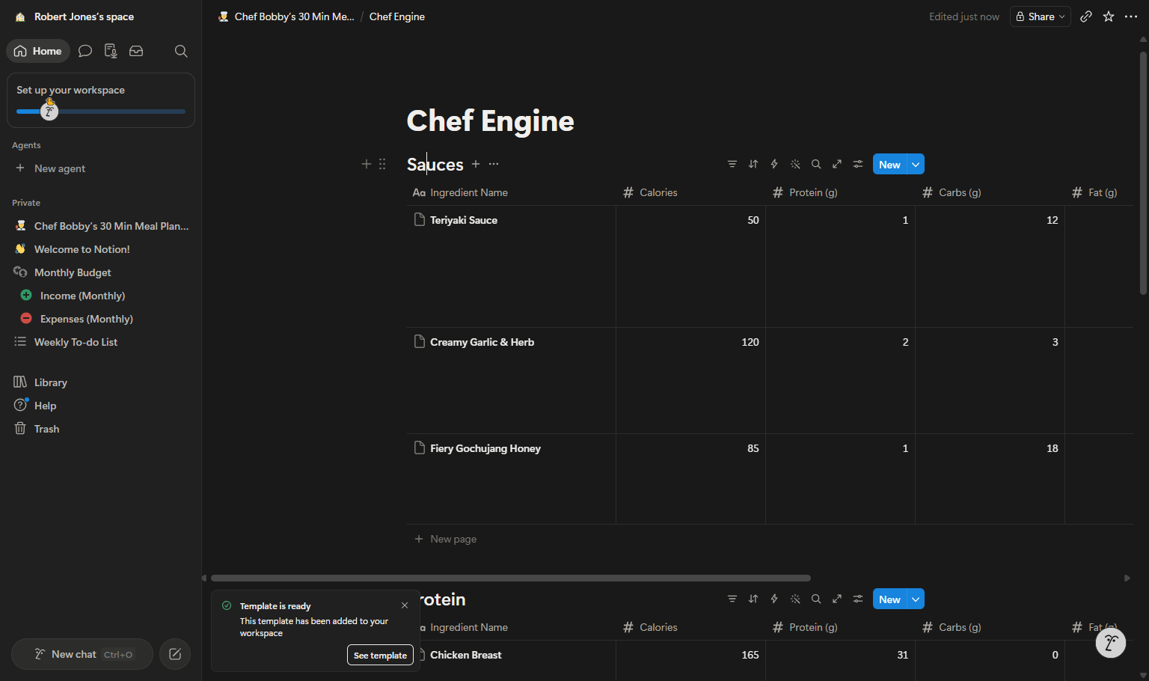
Task: Close the Template is ready notification
Action: coord(405,605)
